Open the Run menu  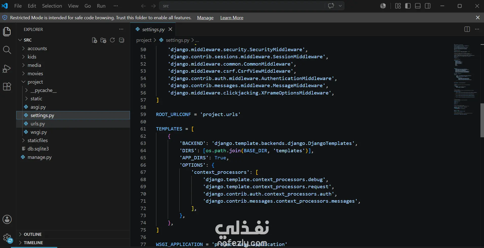(x=101, y=6)
